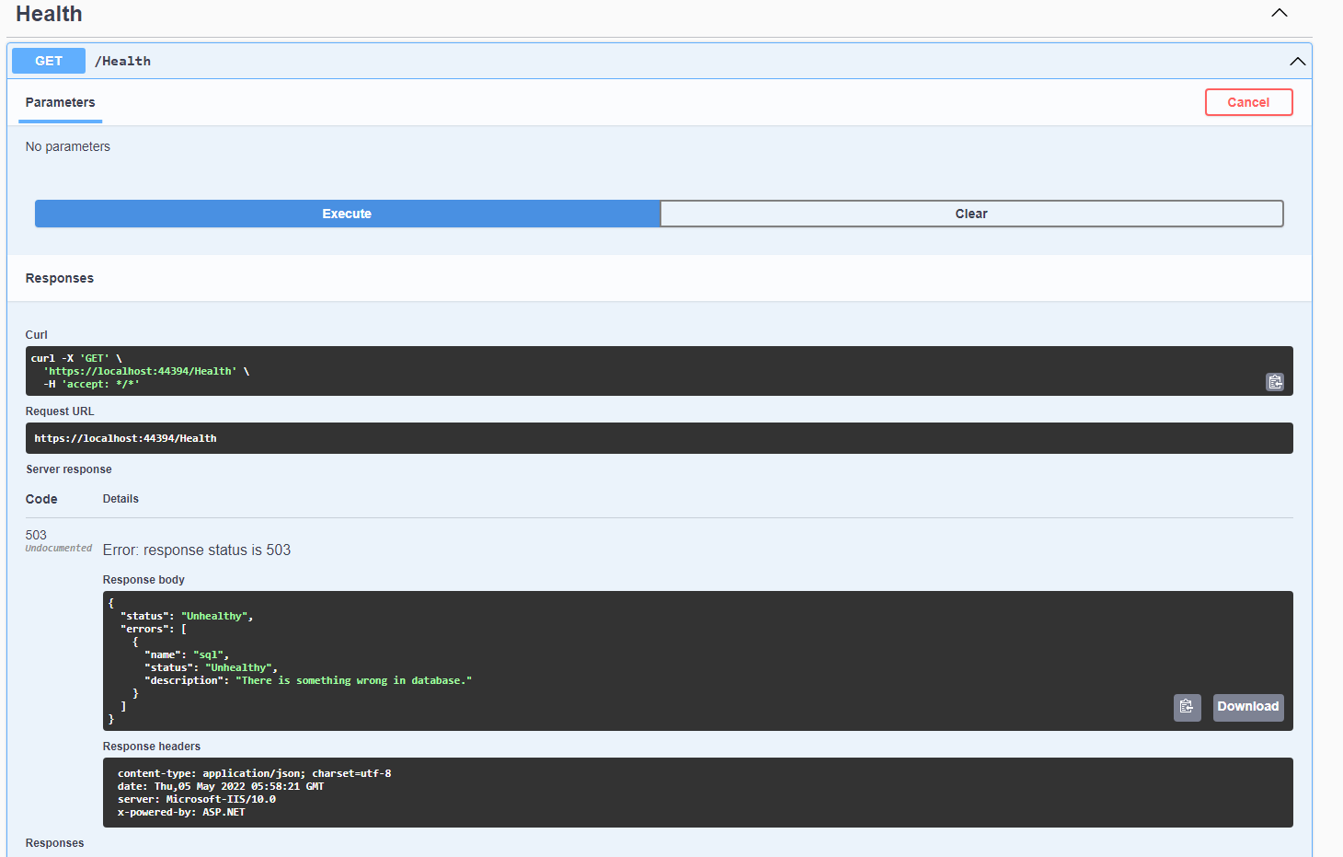Click the /Health endpoint path
The image size is (1343, 857).
pos(122,62)
